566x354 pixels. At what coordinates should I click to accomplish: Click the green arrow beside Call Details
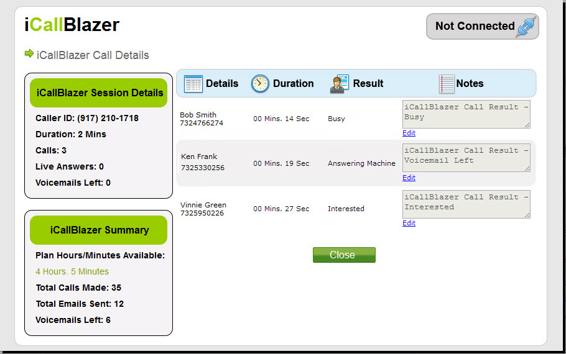click(x=29, y=54)
